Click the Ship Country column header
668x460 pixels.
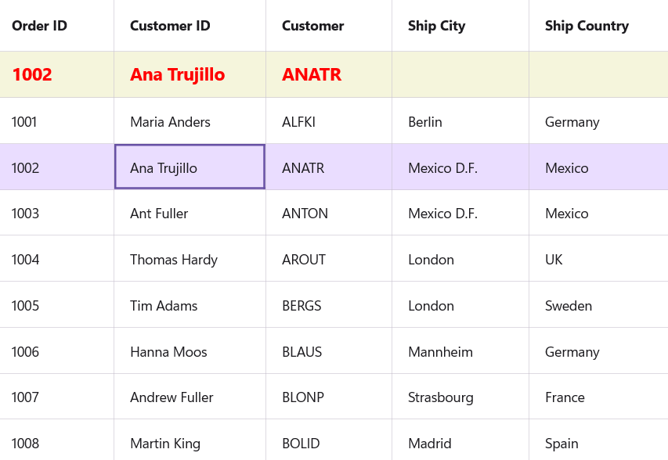[587, 26]
